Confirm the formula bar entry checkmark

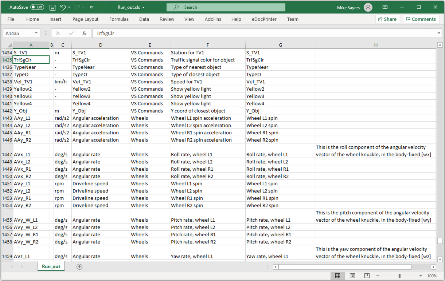(71, 33)
